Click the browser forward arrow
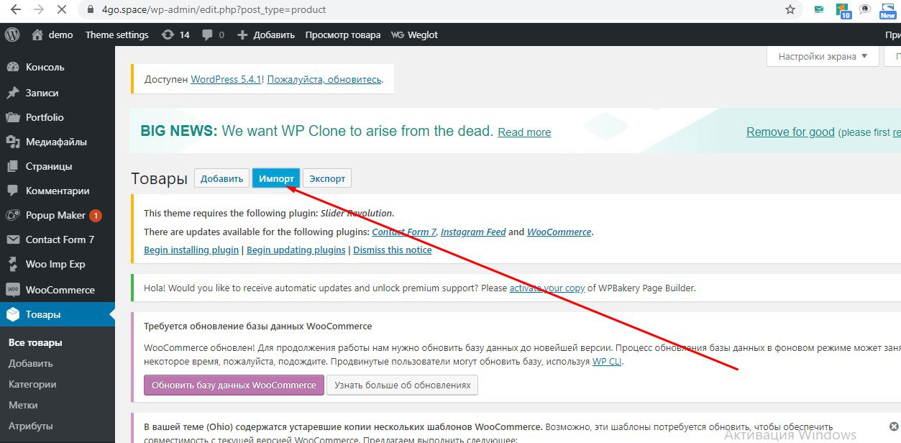Viewport: 901px width, 443px height. coord(37,10)
